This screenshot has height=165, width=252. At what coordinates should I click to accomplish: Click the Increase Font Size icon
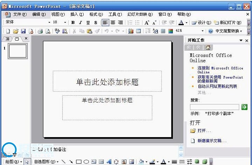(147, 22)
